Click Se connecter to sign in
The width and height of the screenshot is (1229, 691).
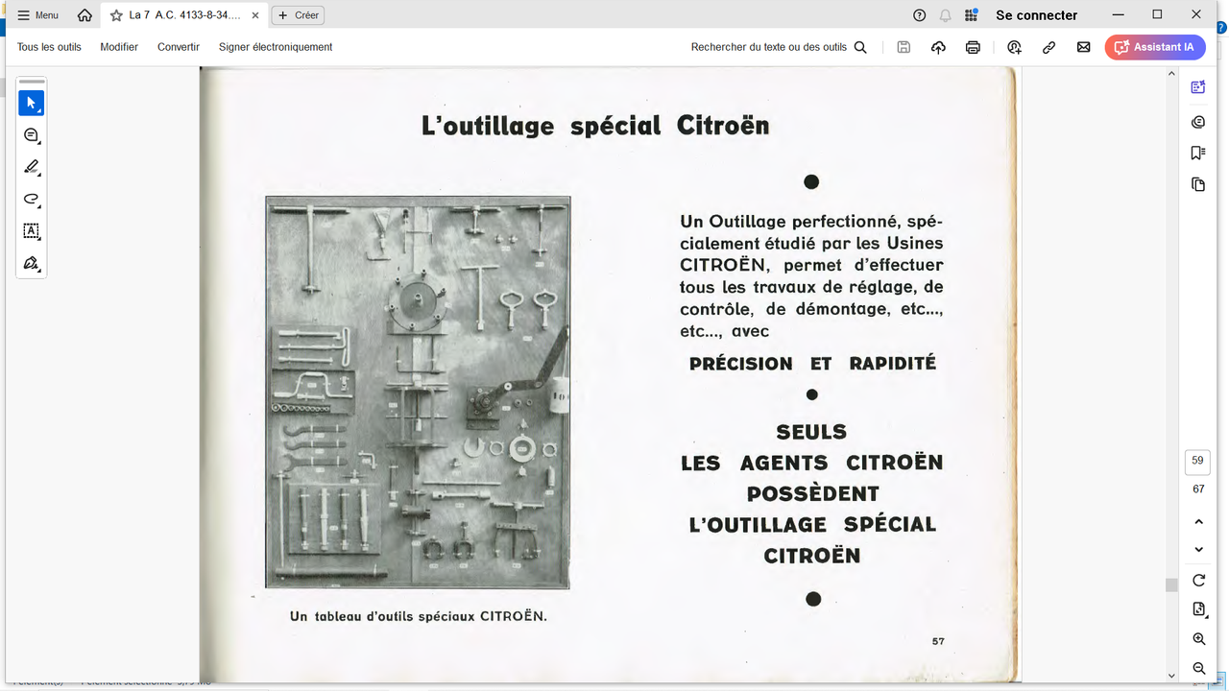point(1037,15)
